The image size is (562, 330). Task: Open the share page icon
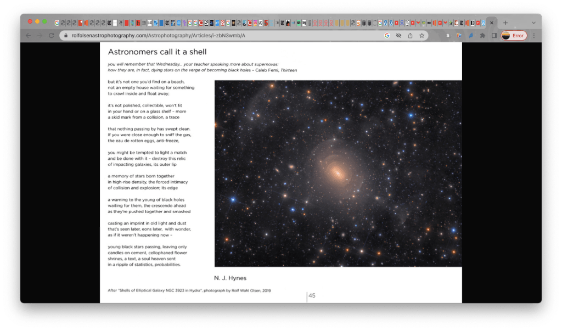coord(410,36)
